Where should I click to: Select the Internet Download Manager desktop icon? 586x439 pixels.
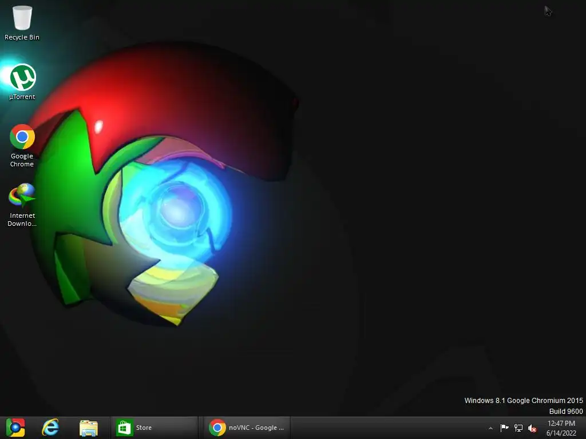click(22, 205)
